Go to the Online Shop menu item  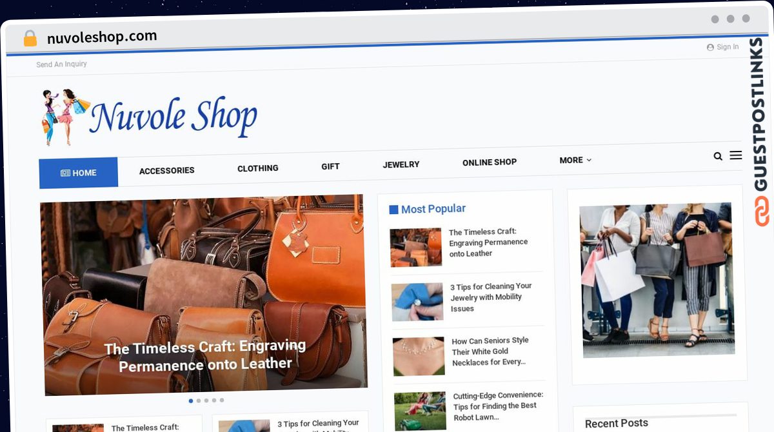click(490, 162)
